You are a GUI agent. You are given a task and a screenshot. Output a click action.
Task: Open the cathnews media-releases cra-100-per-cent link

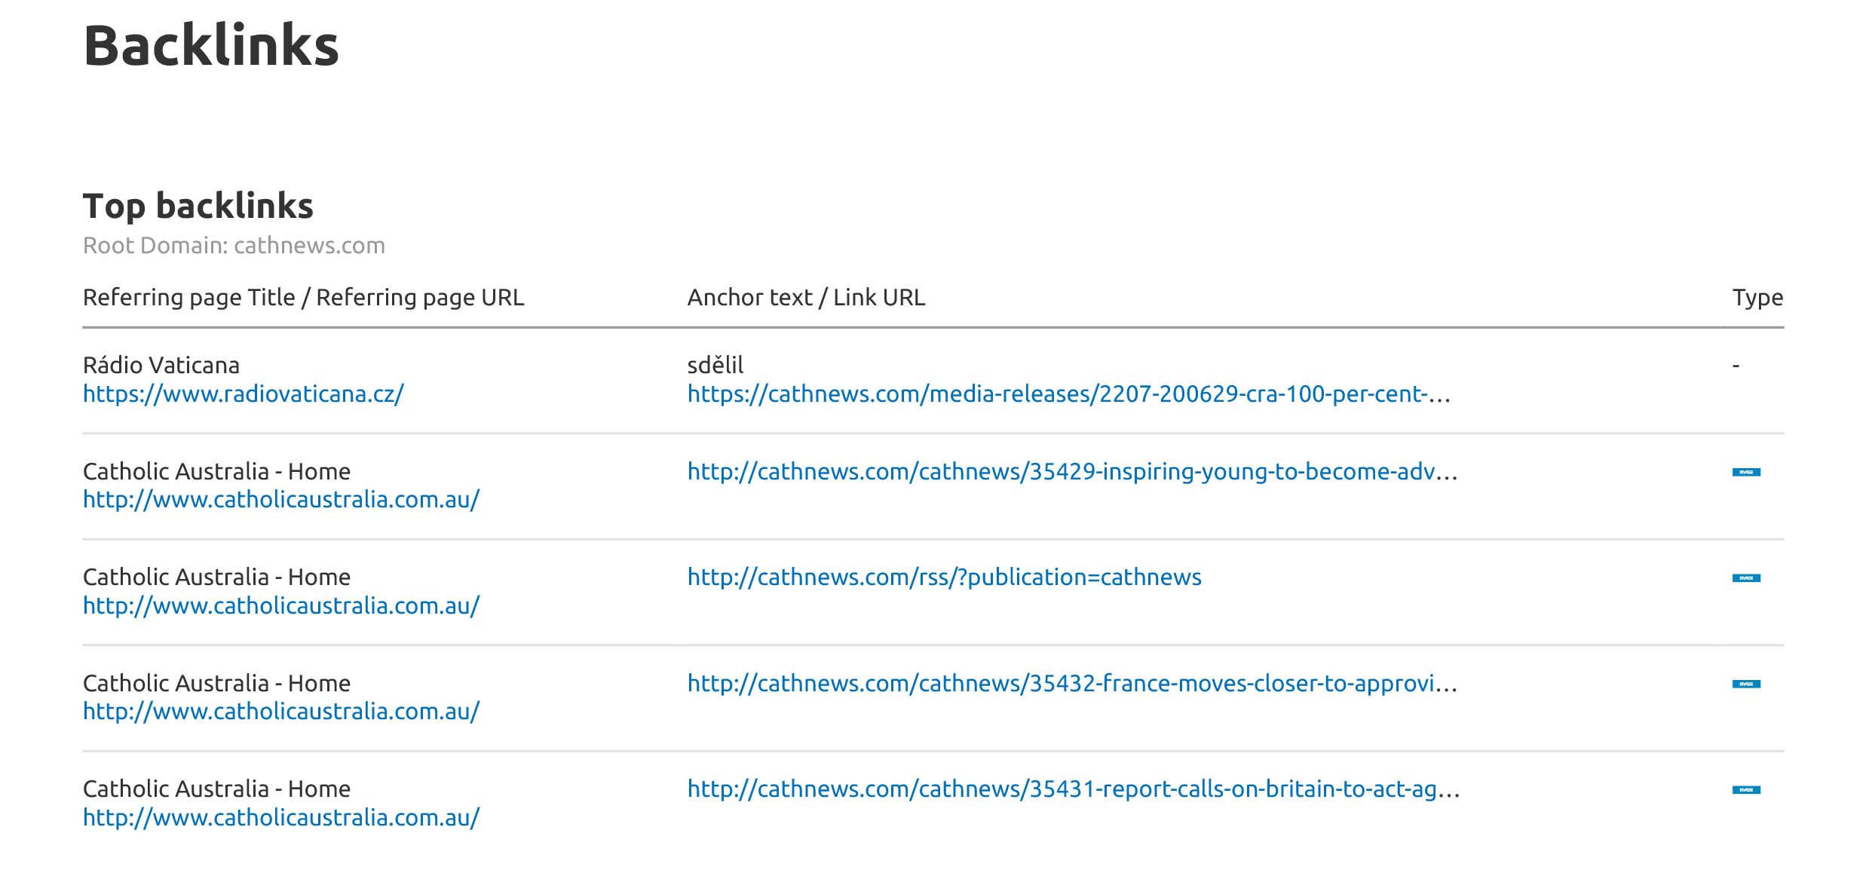[x=1068, y=394]
